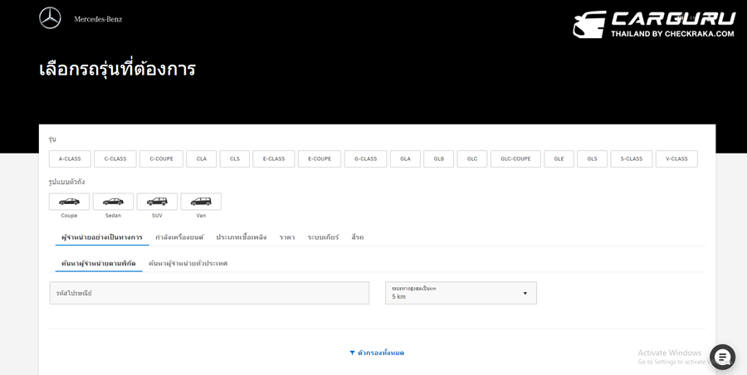Click the E-COUPE model button
Screen dimensions: 747x375
[x=320, y=159]
